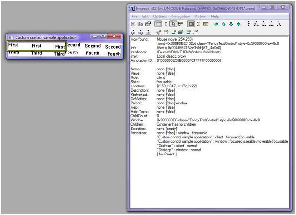Click the pointer-with-yellow-dot icon on second toolbar row
Screen dimensions: 296x215
coord(159,33)
